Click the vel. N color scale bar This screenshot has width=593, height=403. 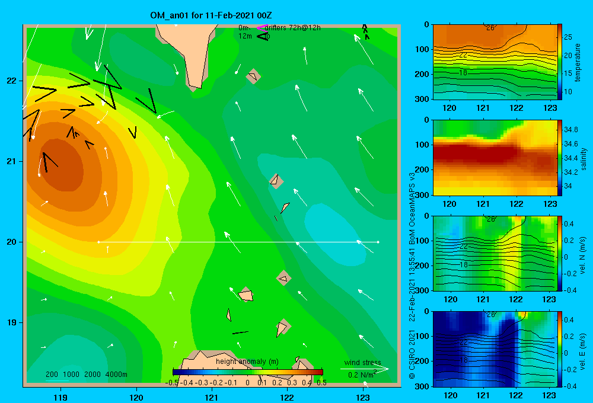tap(560, 253)
